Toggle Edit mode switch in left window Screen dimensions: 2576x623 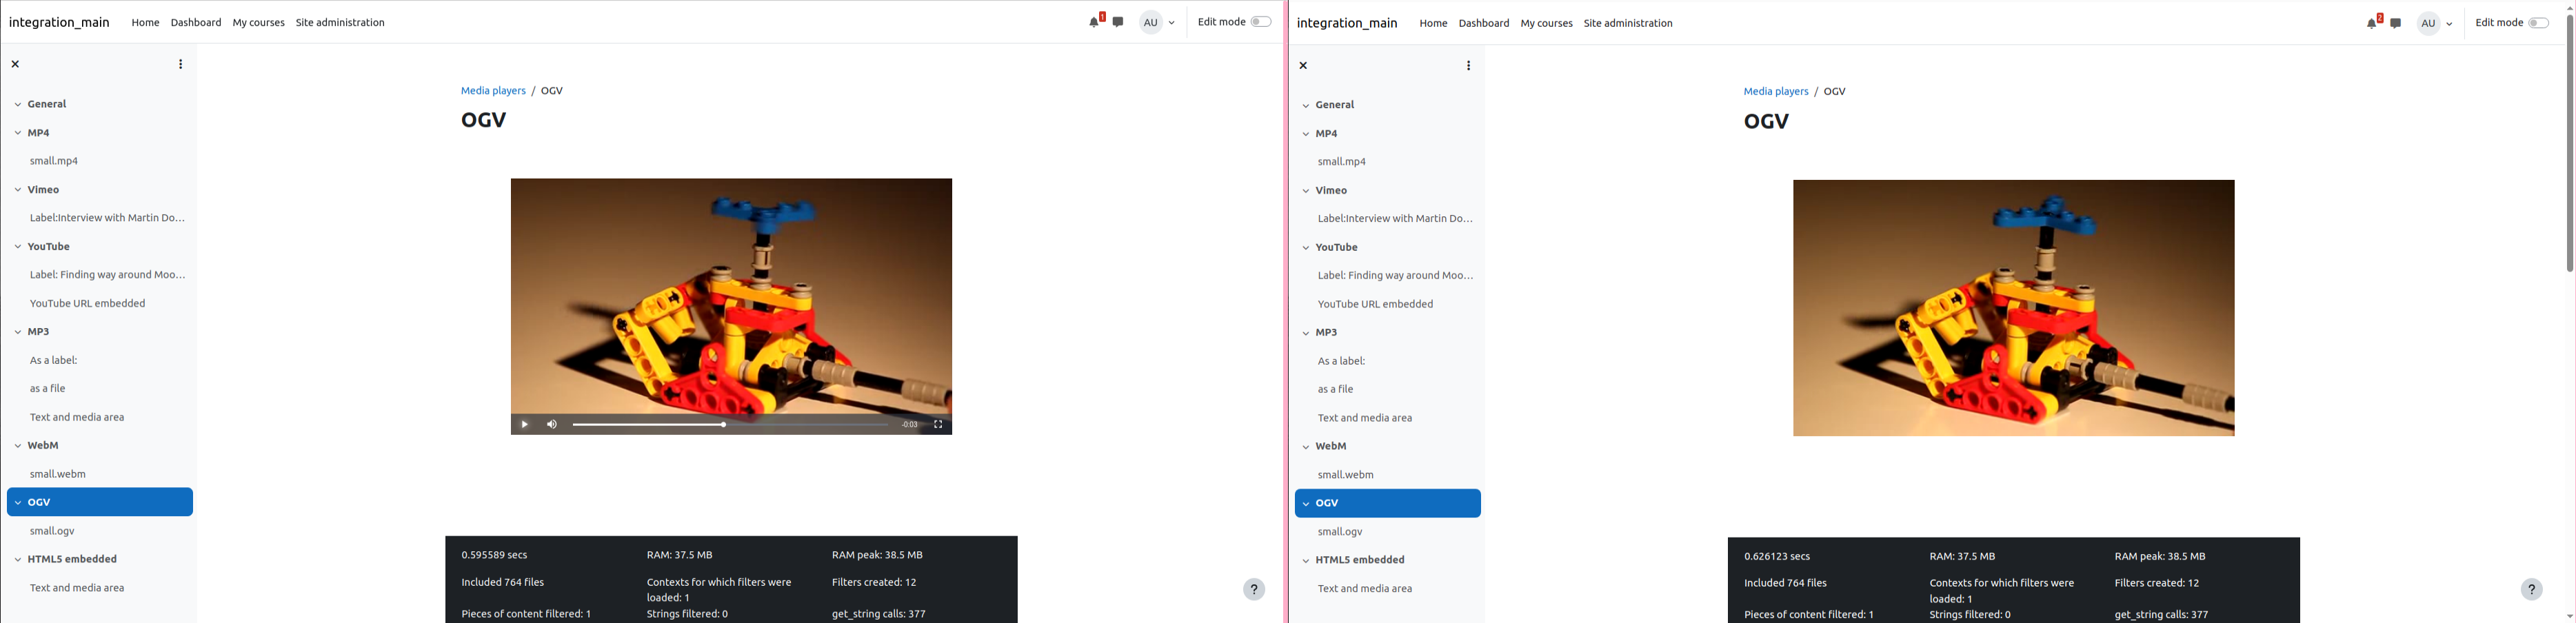pyautogui.click(x=1261, y=22)
